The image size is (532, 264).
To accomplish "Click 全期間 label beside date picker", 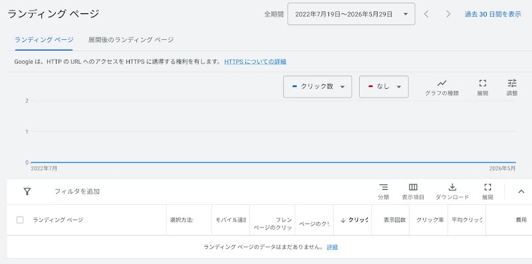I will (274, 14).
